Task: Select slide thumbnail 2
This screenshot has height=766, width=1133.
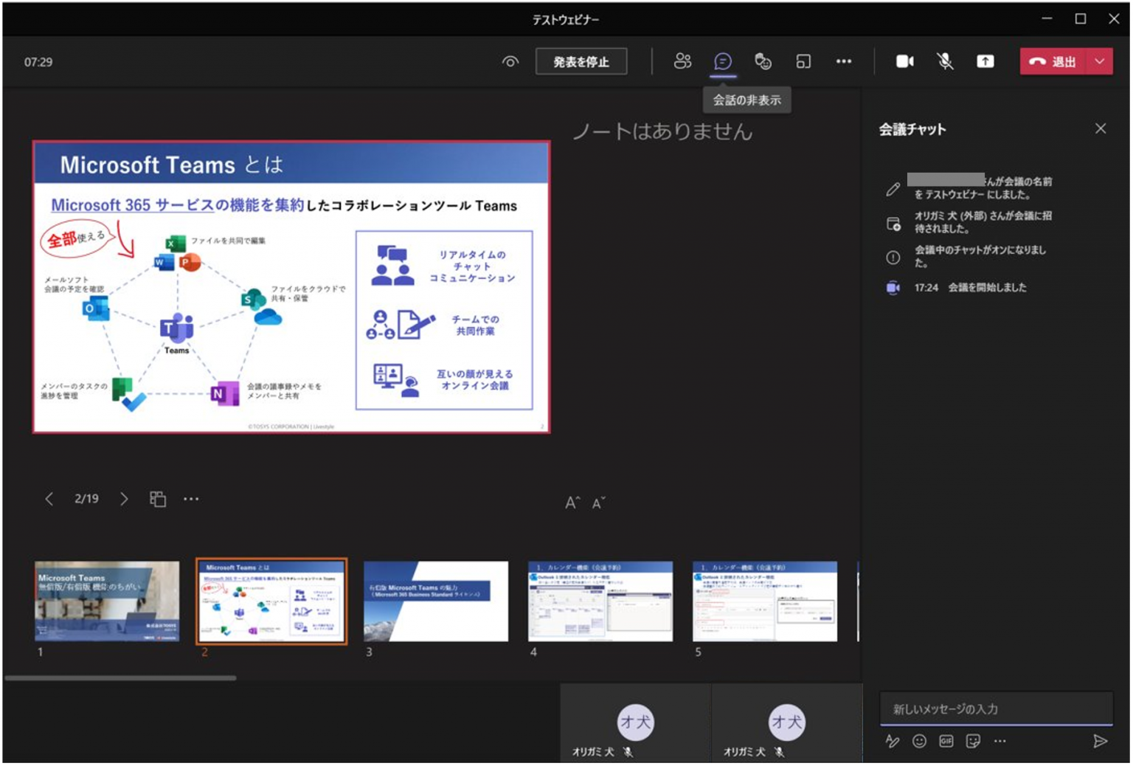Action: 271,601
